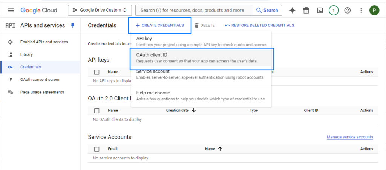386x170 pixels.
Task: Sort by Creation date arrow
Action: (x=194, y=110)
